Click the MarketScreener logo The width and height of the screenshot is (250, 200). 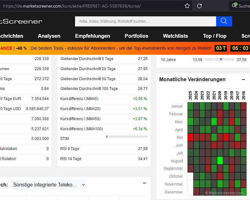pos(21,21)
